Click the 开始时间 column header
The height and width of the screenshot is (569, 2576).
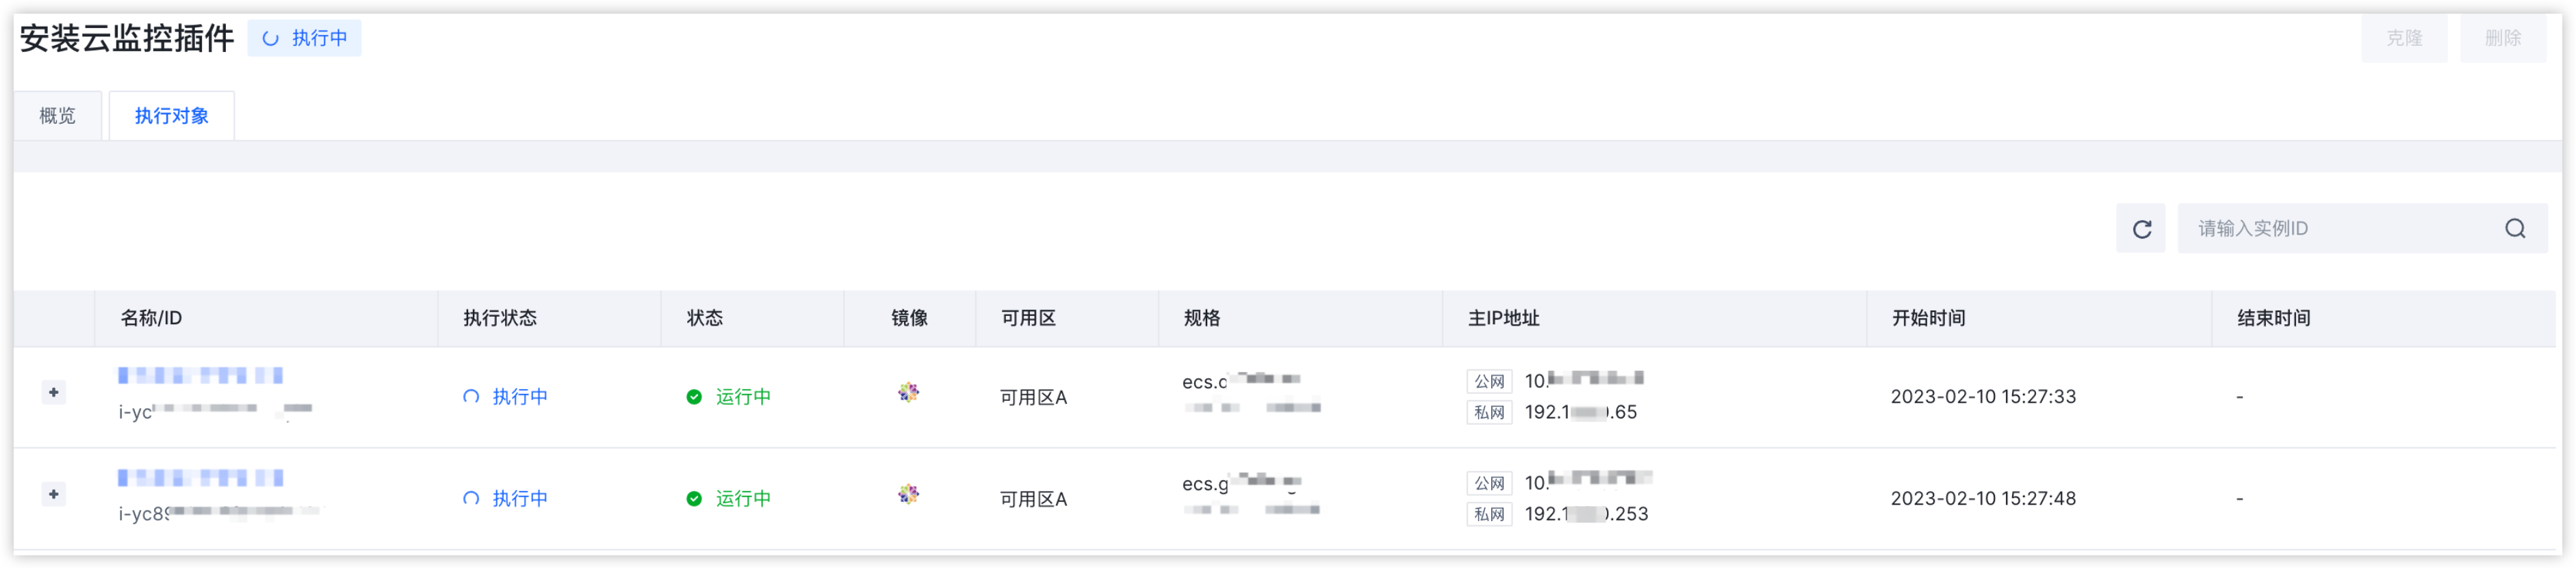1928,318
